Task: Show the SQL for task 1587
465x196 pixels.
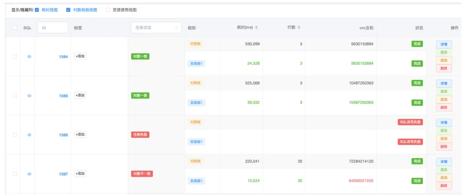Action: coord(29,174)
